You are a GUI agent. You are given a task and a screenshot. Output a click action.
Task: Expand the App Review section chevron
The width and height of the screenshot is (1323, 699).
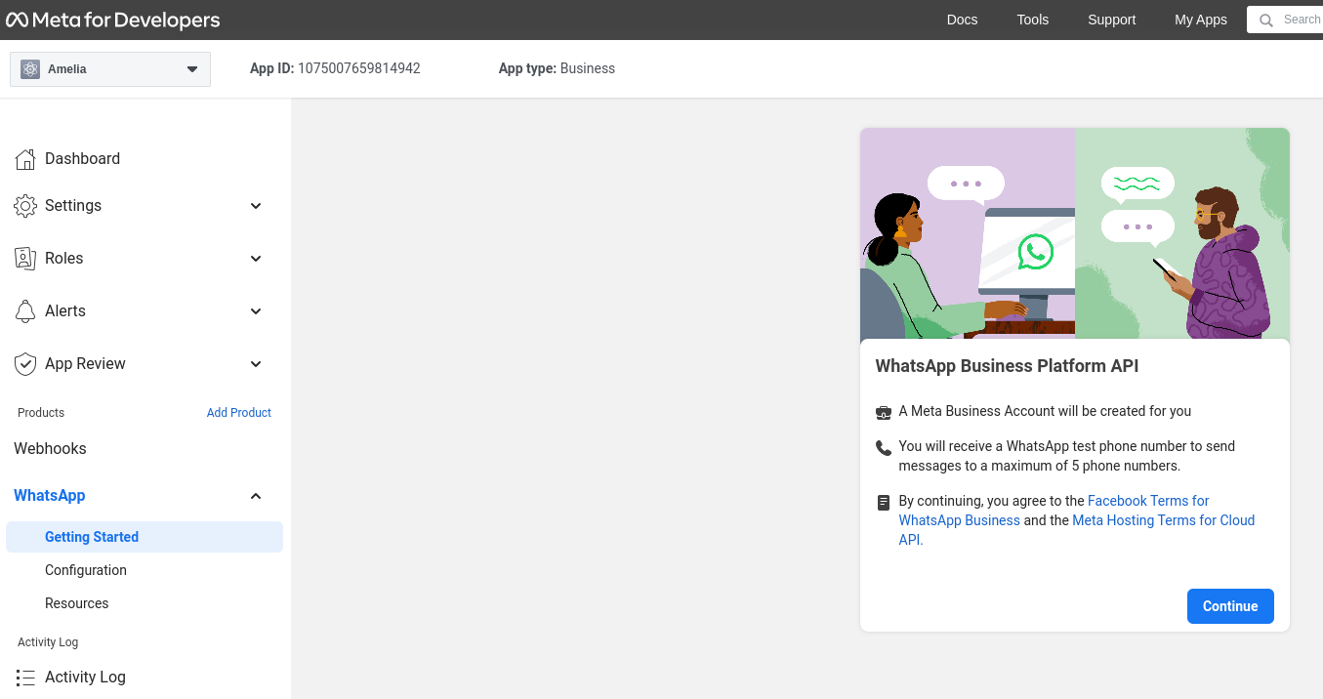pos(256,364)
